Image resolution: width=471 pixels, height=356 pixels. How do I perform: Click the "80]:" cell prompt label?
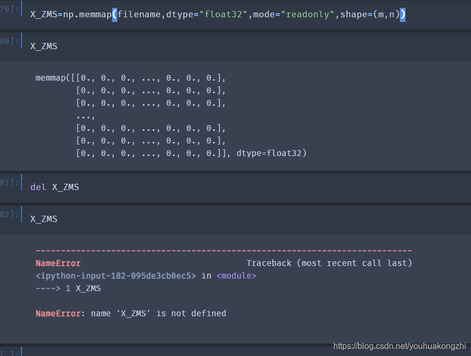coord(9,41)
